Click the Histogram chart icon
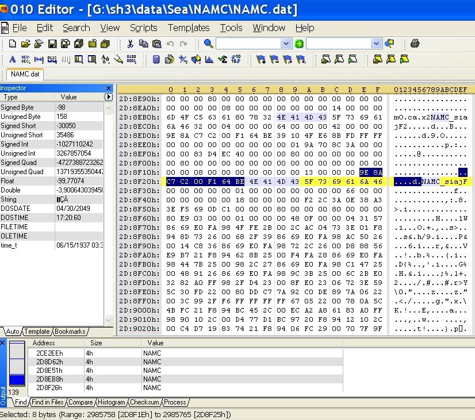Image resolution: width=475 pixels, height=420 pixels. point(209,59)
